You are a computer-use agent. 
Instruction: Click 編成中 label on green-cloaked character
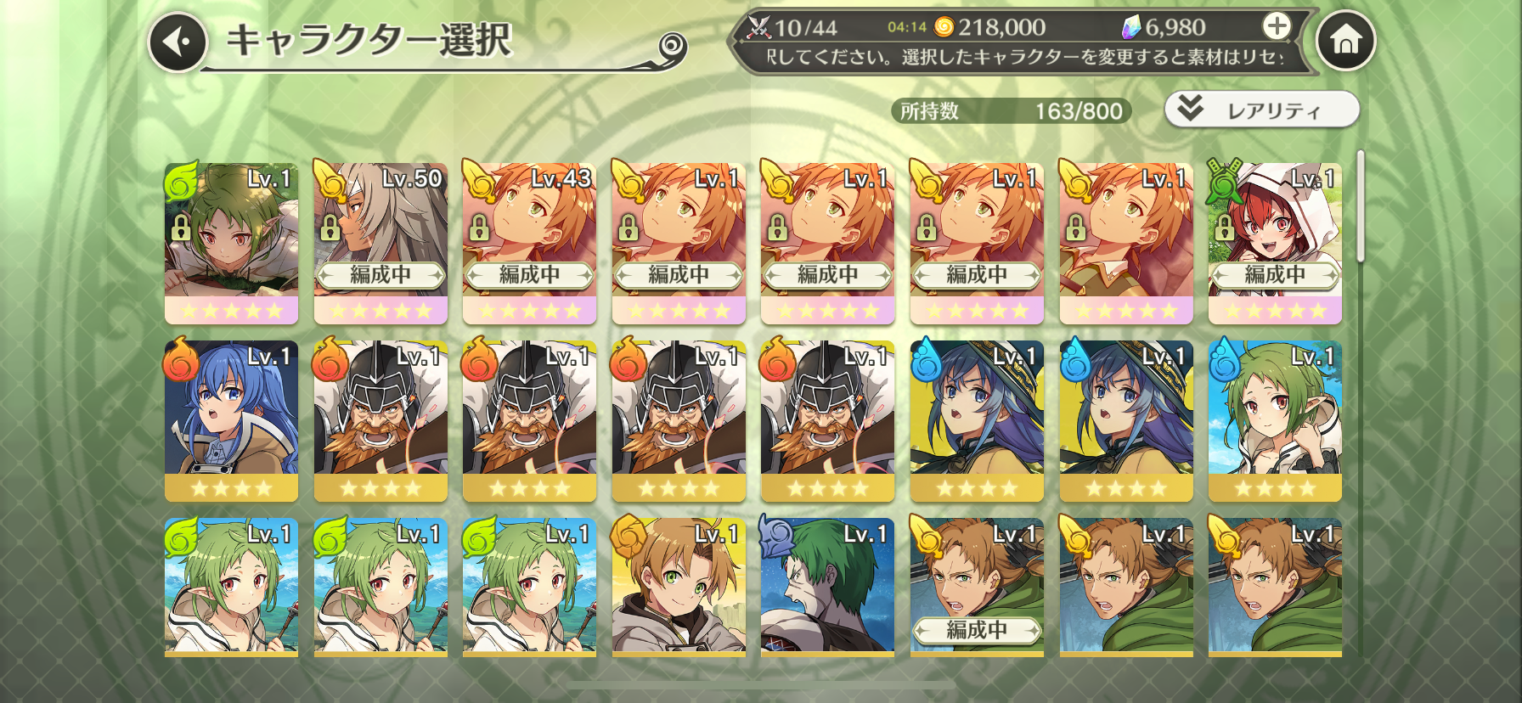[977, 630]
